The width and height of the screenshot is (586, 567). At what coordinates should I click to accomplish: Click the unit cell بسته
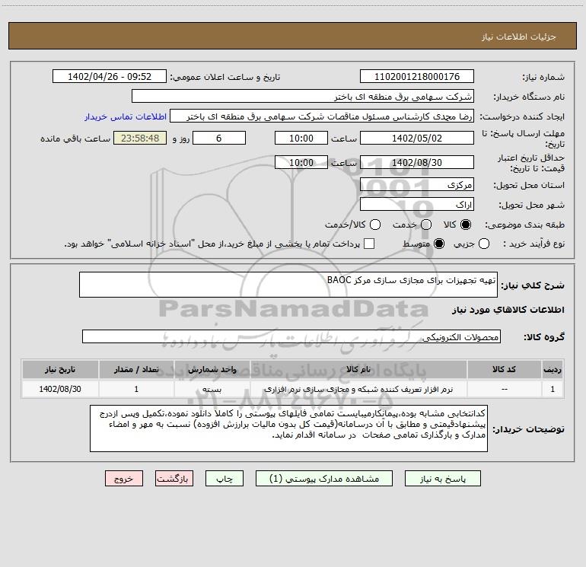[x=212, y=389]
